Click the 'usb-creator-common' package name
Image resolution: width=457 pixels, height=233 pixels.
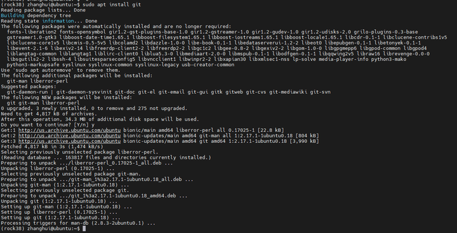pyautogui.click(x=208, y=65)
